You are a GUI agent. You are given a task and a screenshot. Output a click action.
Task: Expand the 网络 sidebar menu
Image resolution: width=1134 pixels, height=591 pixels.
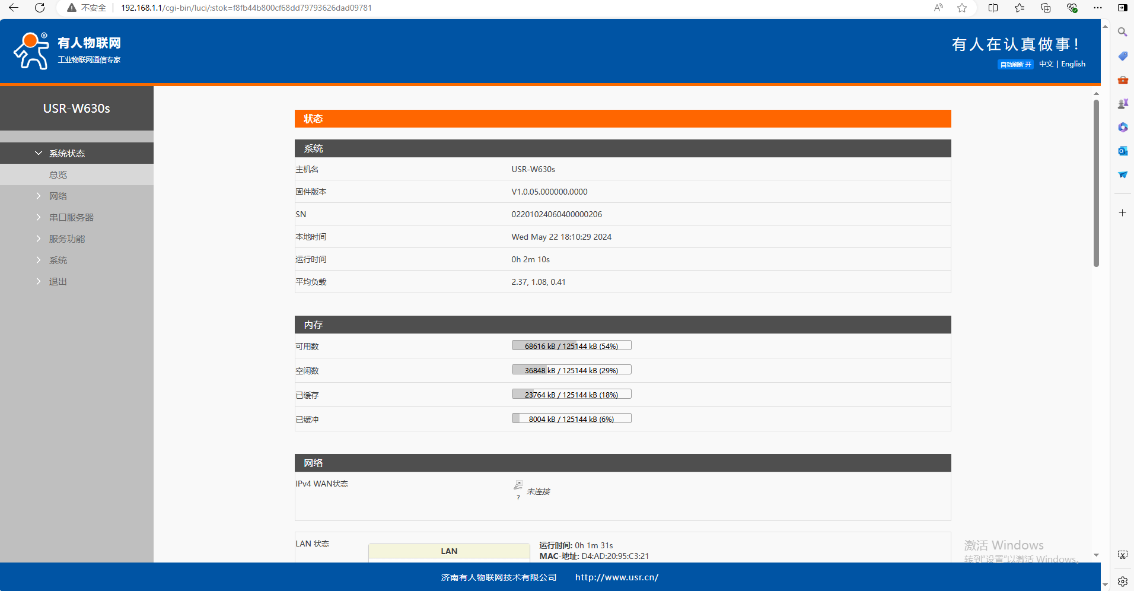(x=58, y=196)
